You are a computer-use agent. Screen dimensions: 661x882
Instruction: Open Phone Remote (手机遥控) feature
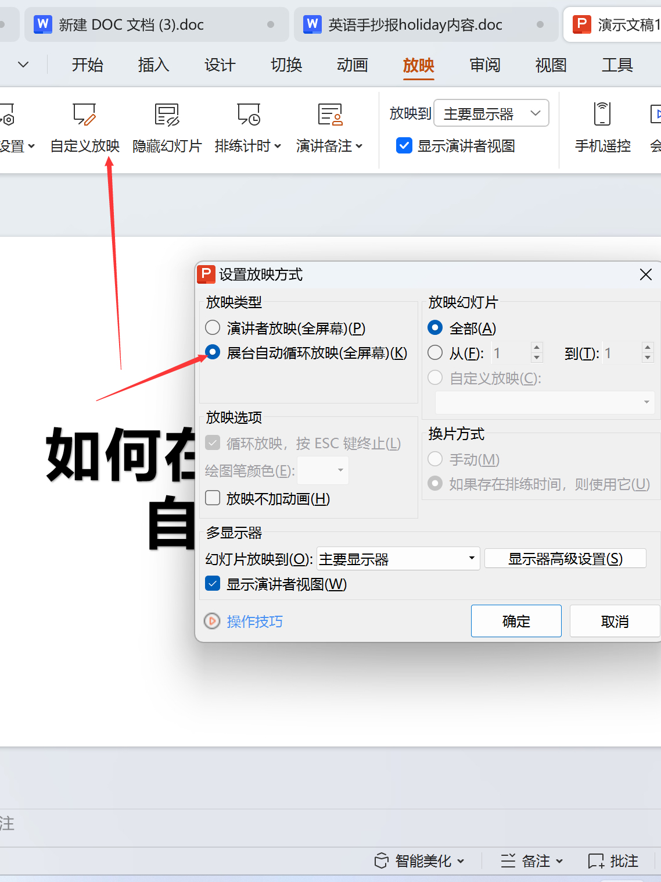602,115
